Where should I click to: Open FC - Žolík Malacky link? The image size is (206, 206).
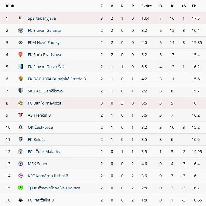click(x=44, y=151)
